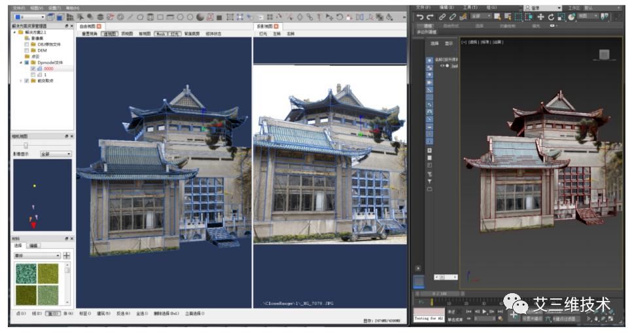This screenshot has width=632, height=333.
Task: Click the select object cursor icon in 3ds Max
Action: (497, 17)
